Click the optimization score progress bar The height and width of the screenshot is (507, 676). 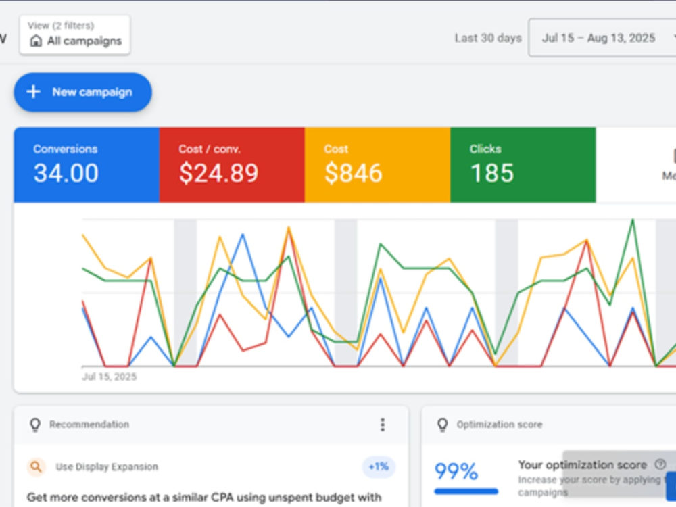click(x=466, y=491)
